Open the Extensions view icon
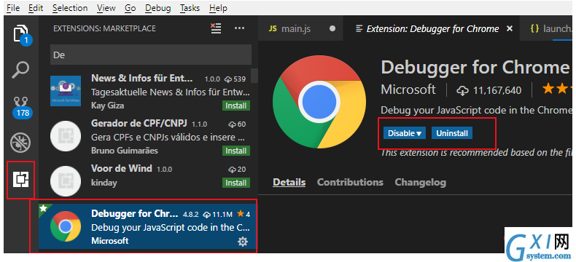Image resolution: width=576 pixels, height=262 pixels. [x=20, y=179]
